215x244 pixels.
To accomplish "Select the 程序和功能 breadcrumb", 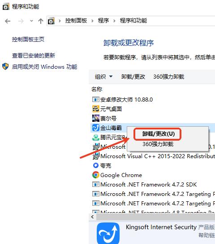I will pyautogui.click(x=133, y=21).
